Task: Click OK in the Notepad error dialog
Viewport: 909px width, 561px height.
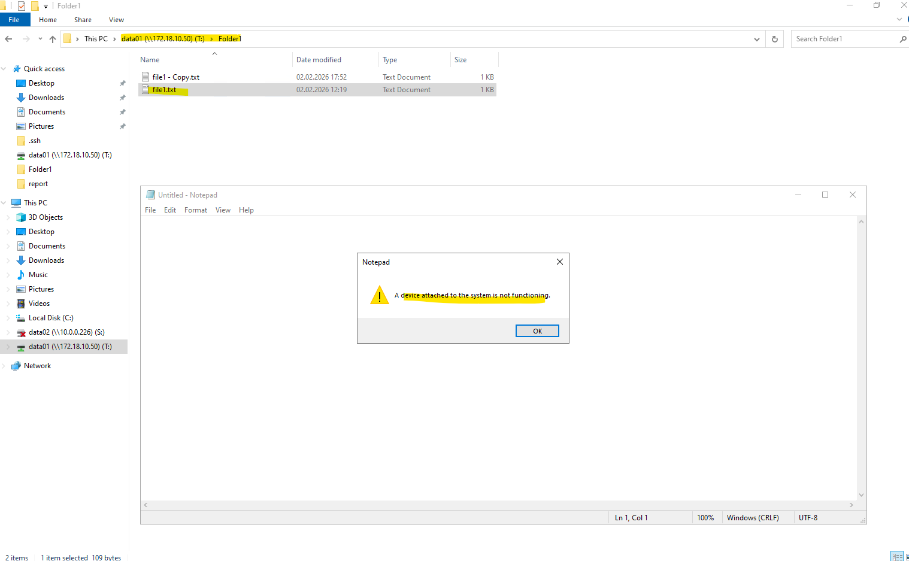Action: click(537, 331)
